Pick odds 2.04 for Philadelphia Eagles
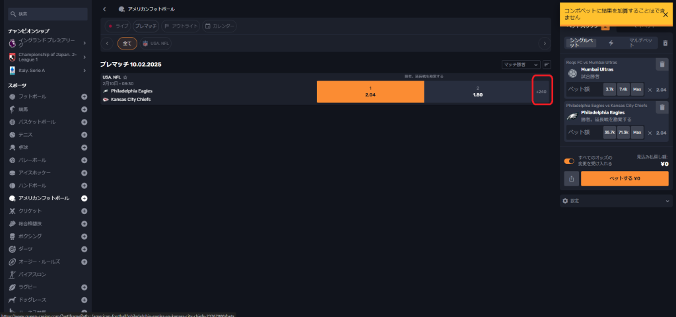This screenshot has width=676, height=317. coord(370,91)
